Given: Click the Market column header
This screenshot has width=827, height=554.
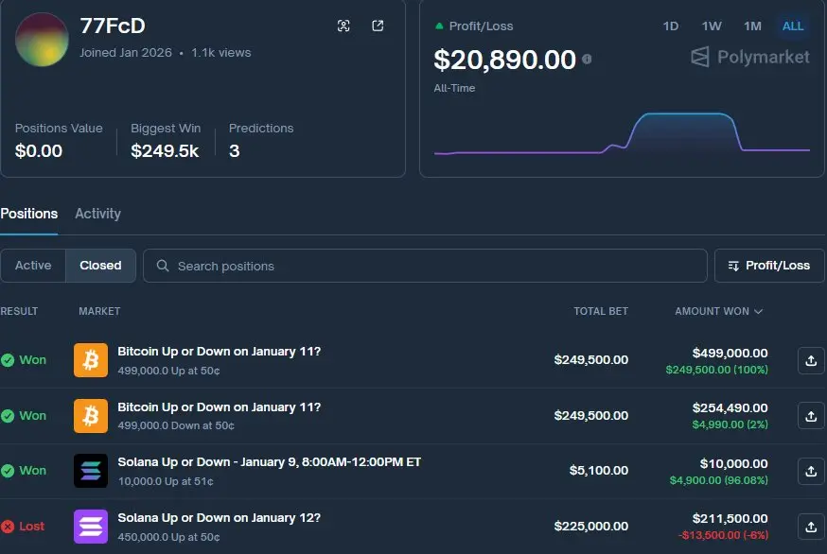Looking at the screenshot, I should click(99, 311).
